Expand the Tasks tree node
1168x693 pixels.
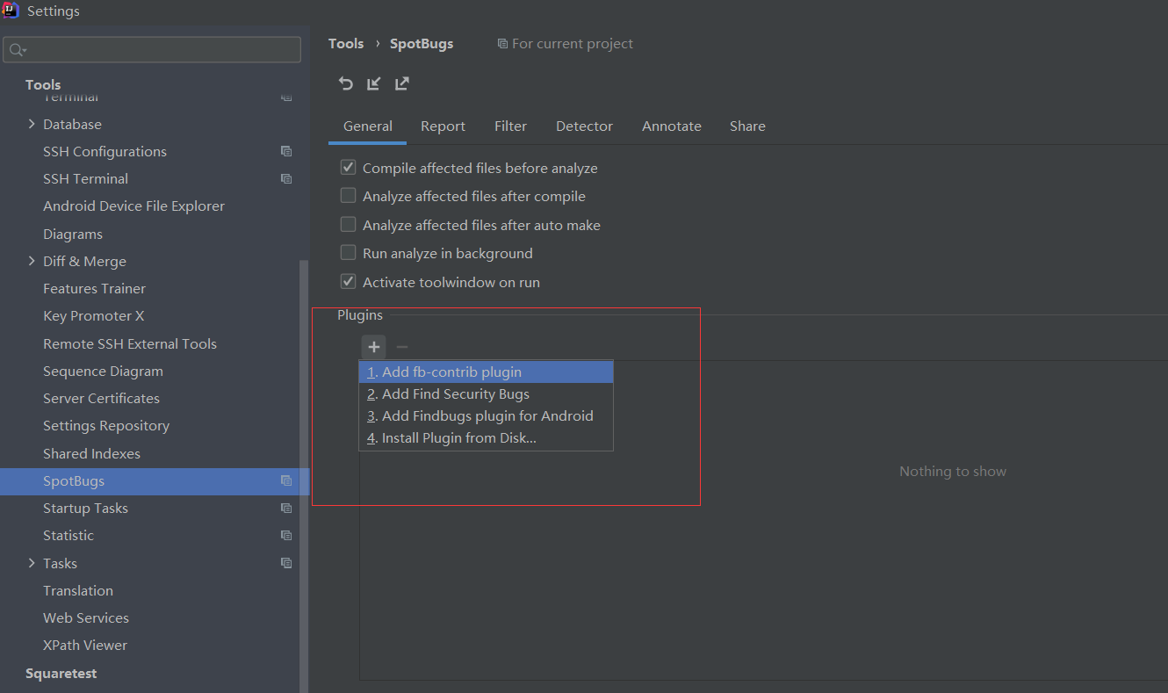tap(32, 563)
